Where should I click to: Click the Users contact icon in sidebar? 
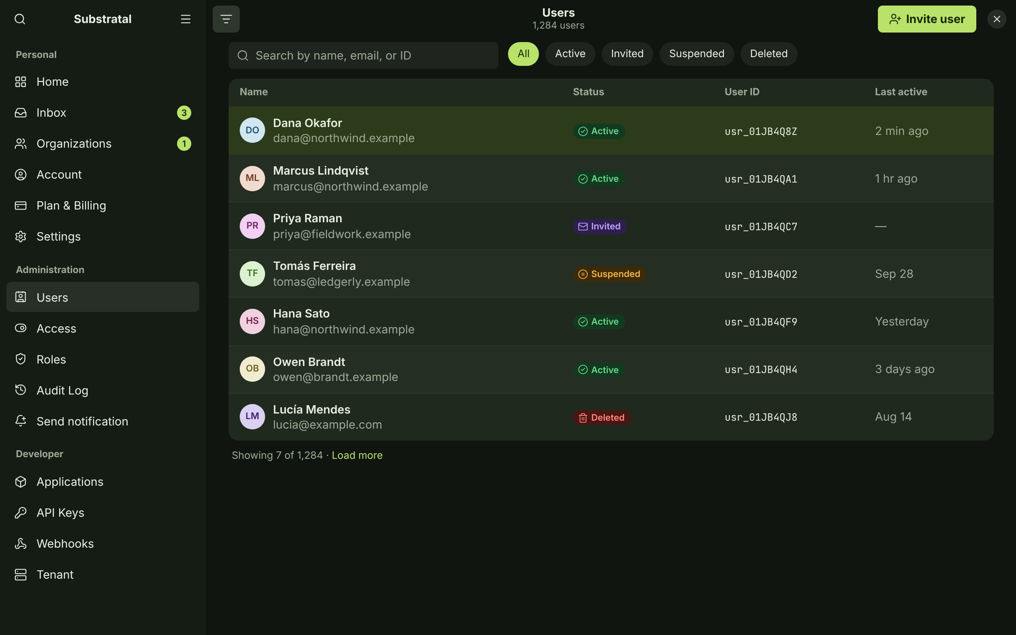click(x=21, y=297)
